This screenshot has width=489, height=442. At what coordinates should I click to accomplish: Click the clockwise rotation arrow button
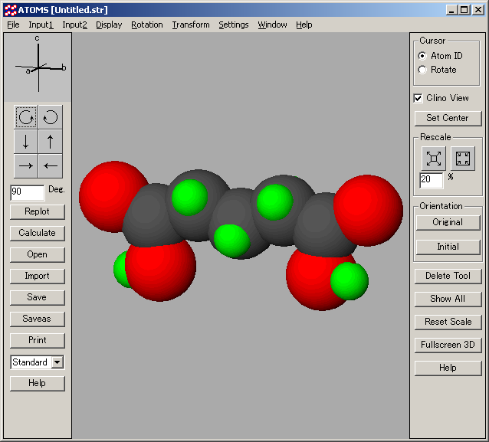(26, 117)
